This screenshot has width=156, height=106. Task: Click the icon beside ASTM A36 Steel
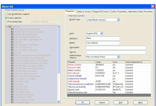[x=12, y=81]
